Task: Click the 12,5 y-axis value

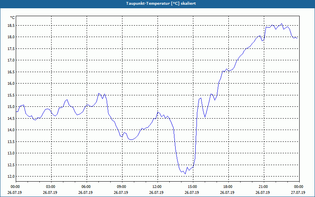Action: pyautogui.click(x=11, y=165)
